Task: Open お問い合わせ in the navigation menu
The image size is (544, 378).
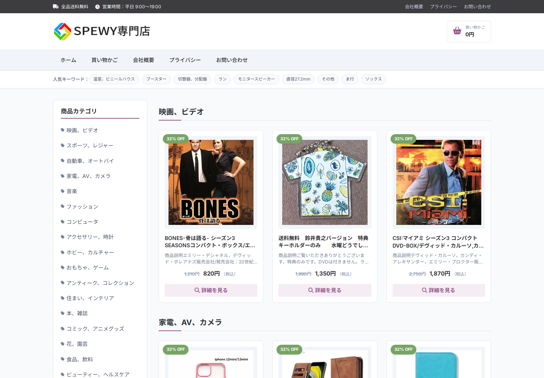Action: 232,60
